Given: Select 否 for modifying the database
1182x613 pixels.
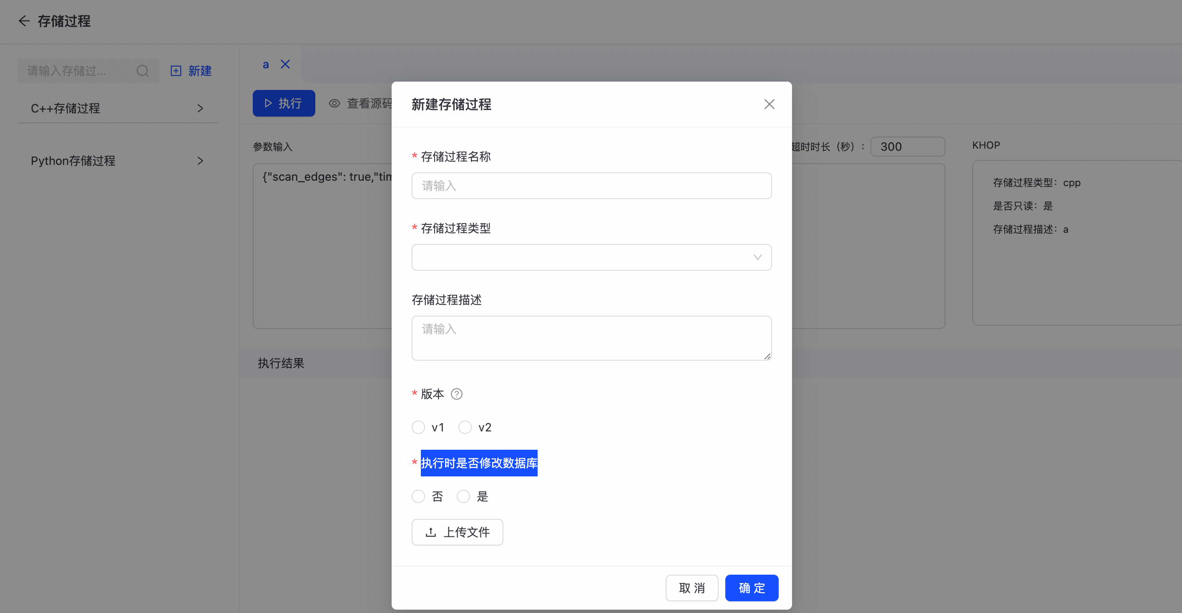Looking at the screenshot, I should tap(418, 496).
